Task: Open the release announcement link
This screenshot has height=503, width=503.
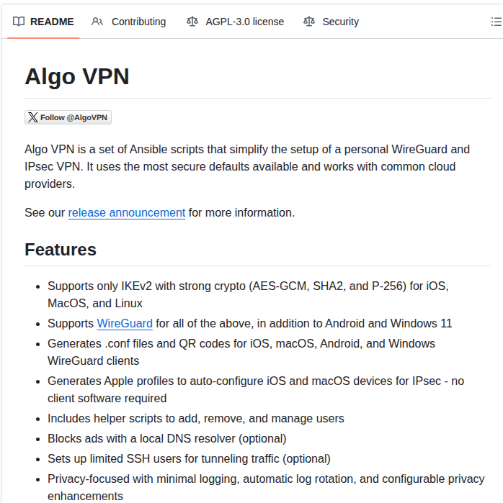Action: [126, 212]
